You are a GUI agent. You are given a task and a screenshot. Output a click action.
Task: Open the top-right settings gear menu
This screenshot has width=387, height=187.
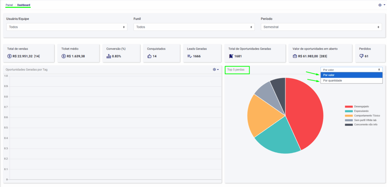pyautogui.click(x=381, y=5)
